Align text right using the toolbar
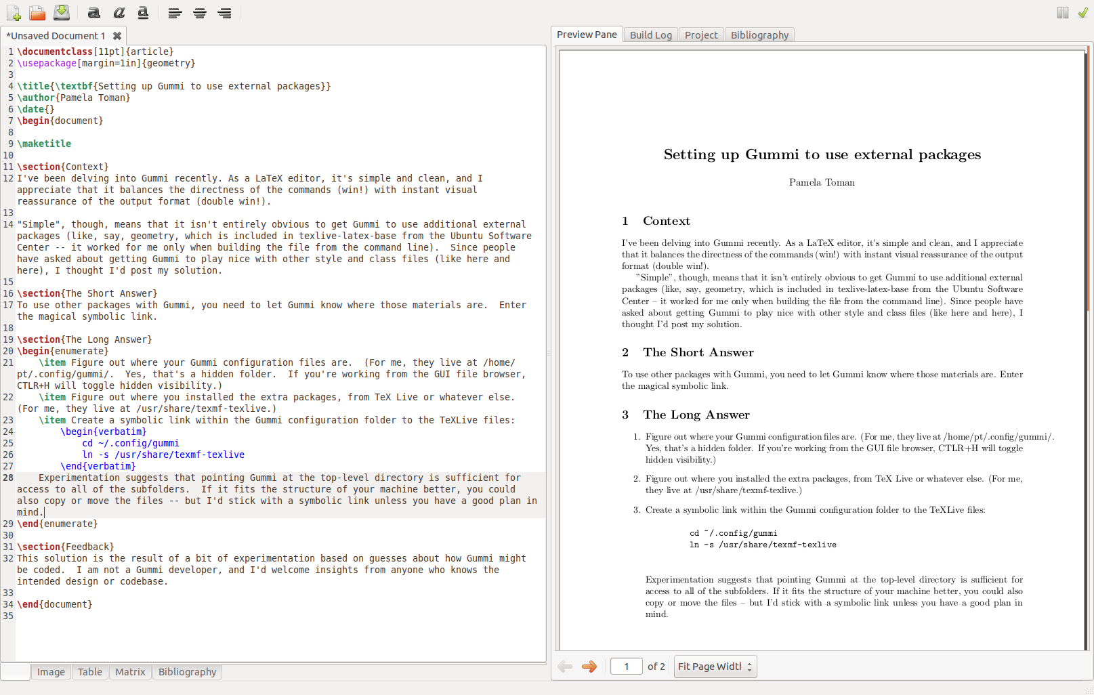Image resolution: width=1094 pixels, height=695 pixels. [224, 13]
